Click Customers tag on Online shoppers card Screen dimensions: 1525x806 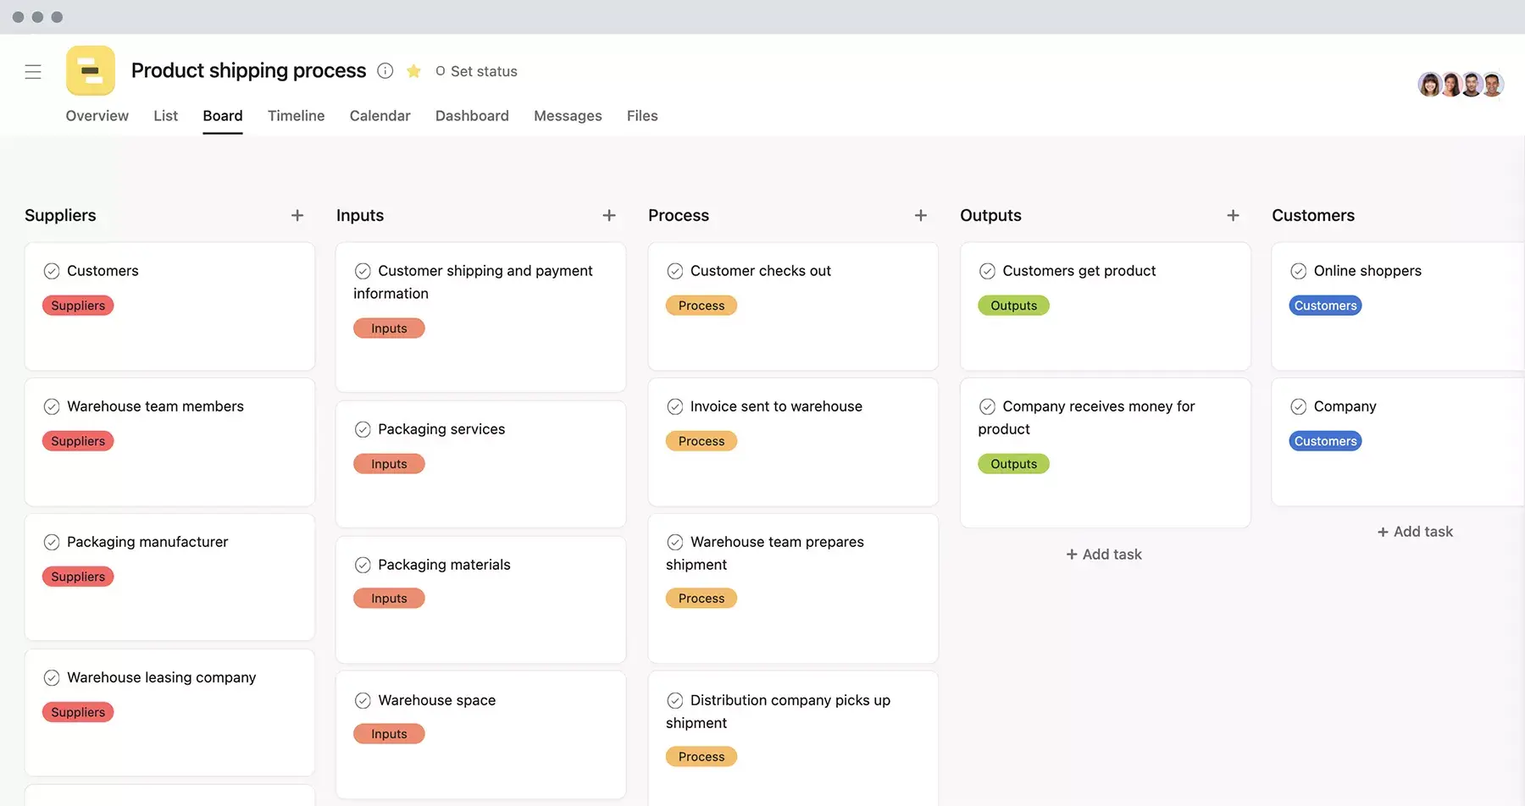tap(1325, 306)
